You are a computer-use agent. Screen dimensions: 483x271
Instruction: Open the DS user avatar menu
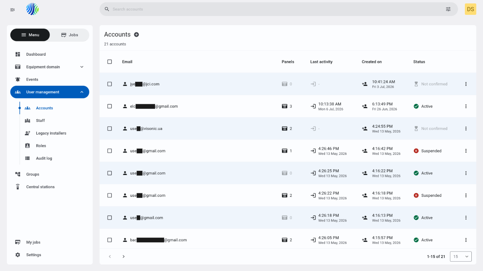pos(470,9)
